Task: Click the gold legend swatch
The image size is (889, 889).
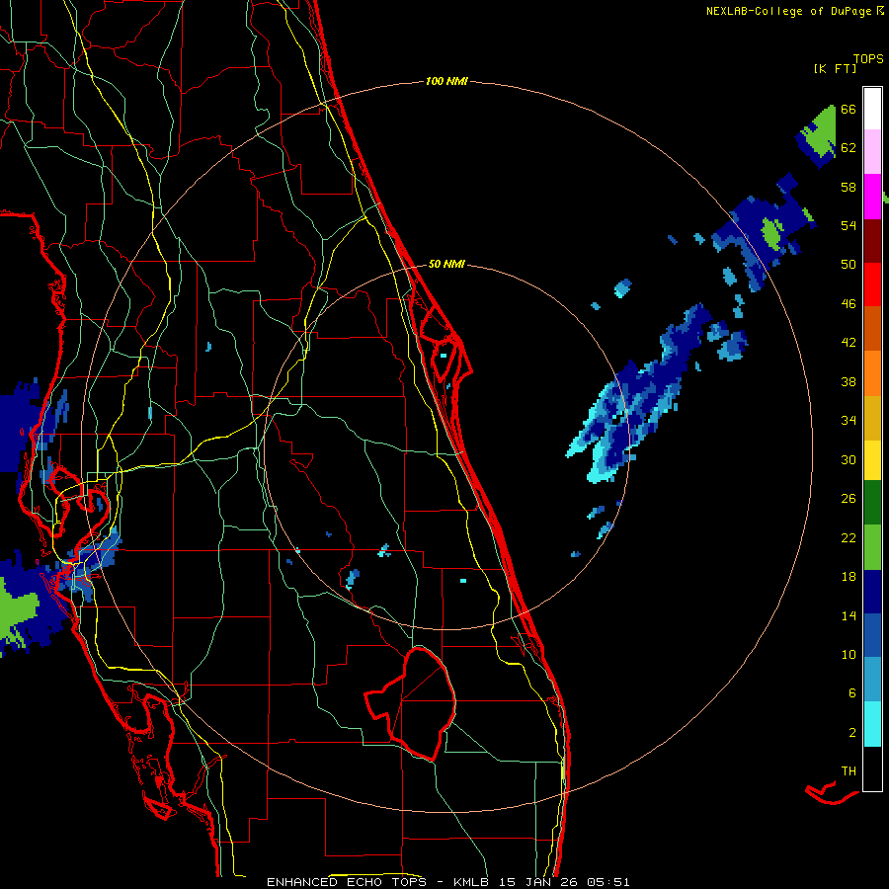Action: 872,418
